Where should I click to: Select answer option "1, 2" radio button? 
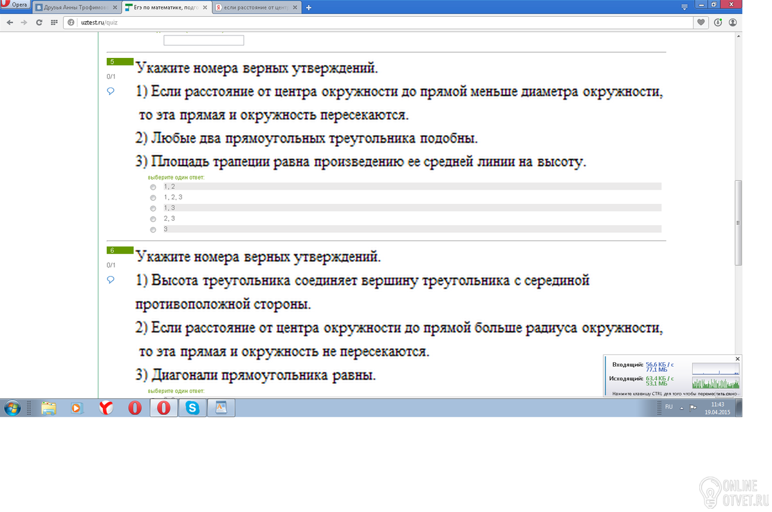[153, 187]
